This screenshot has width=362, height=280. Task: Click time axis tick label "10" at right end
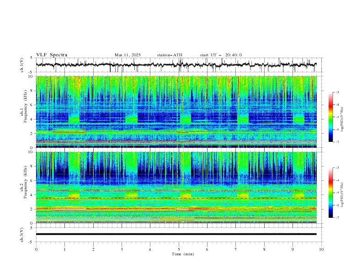click(x=321, y=249)
